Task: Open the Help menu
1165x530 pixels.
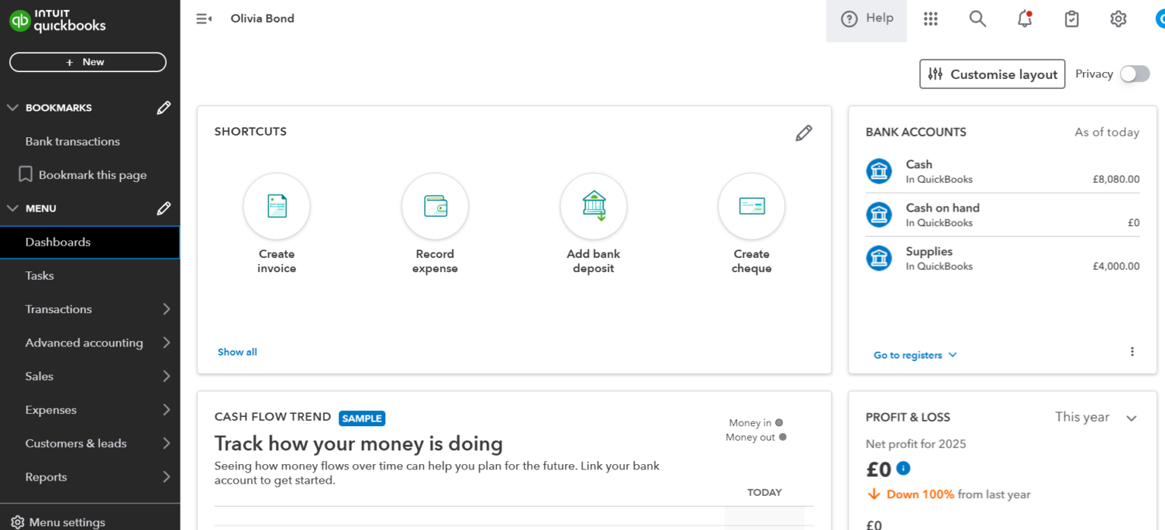Action: 866,18
